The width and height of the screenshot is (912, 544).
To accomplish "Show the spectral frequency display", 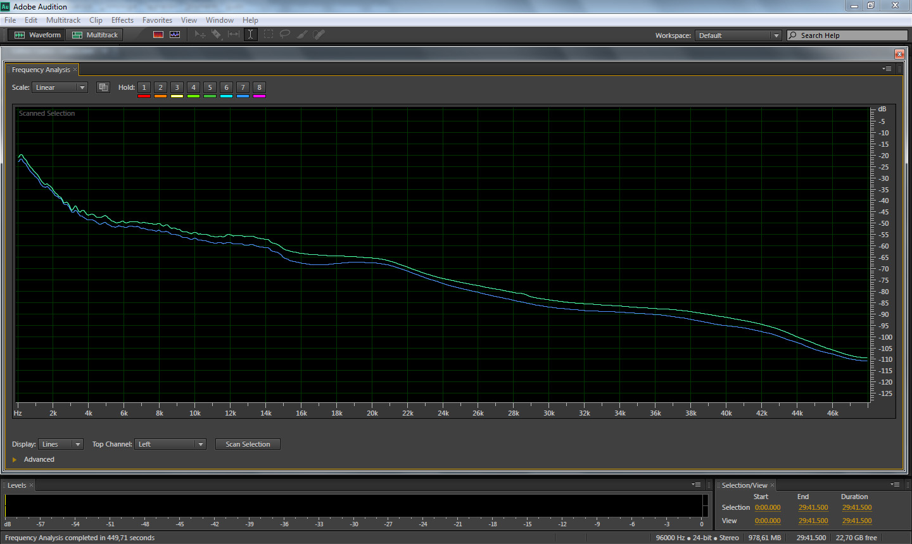I will (158, 35).
